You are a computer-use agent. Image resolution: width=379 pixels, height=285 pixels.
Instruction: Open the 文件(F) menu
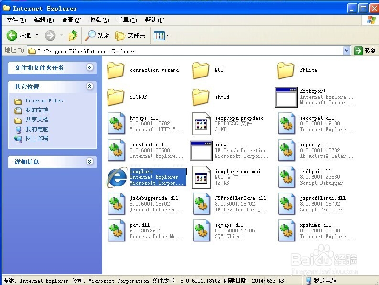click(x=16, y=20)
